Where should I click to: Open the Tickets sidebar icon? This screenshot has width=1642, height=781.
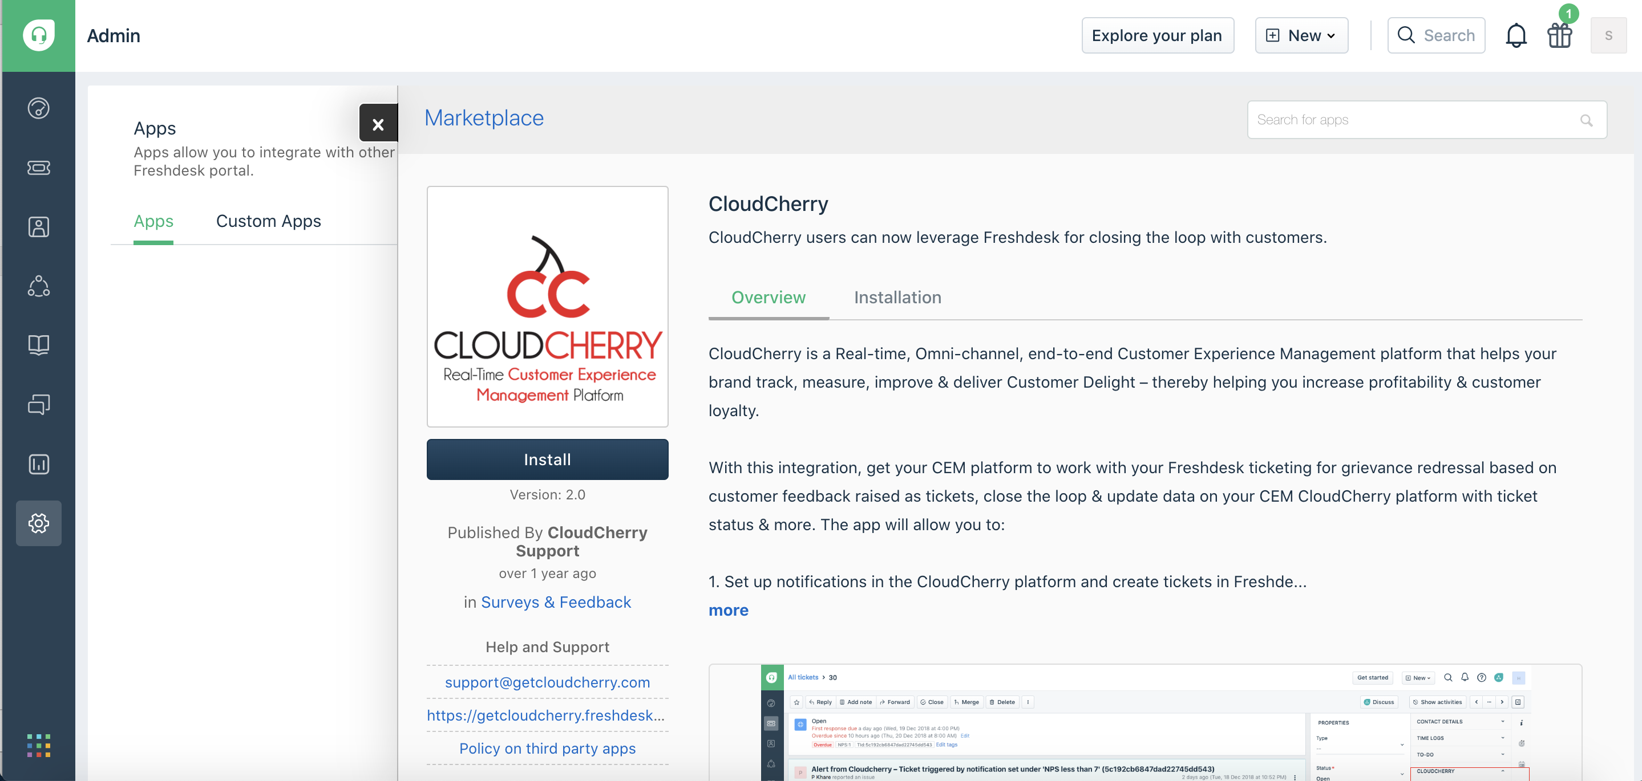pyautogui.click(x=38, y=168)
